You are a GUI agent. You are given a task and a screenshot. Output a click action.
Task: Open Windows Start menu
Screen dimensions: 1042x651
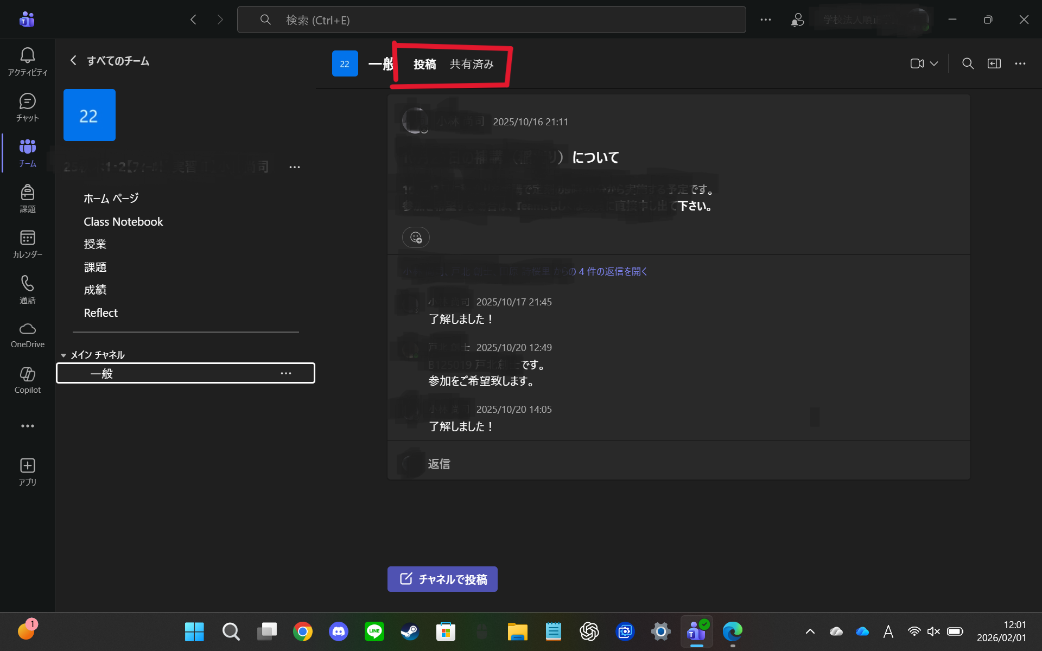(x=194, y=631)
